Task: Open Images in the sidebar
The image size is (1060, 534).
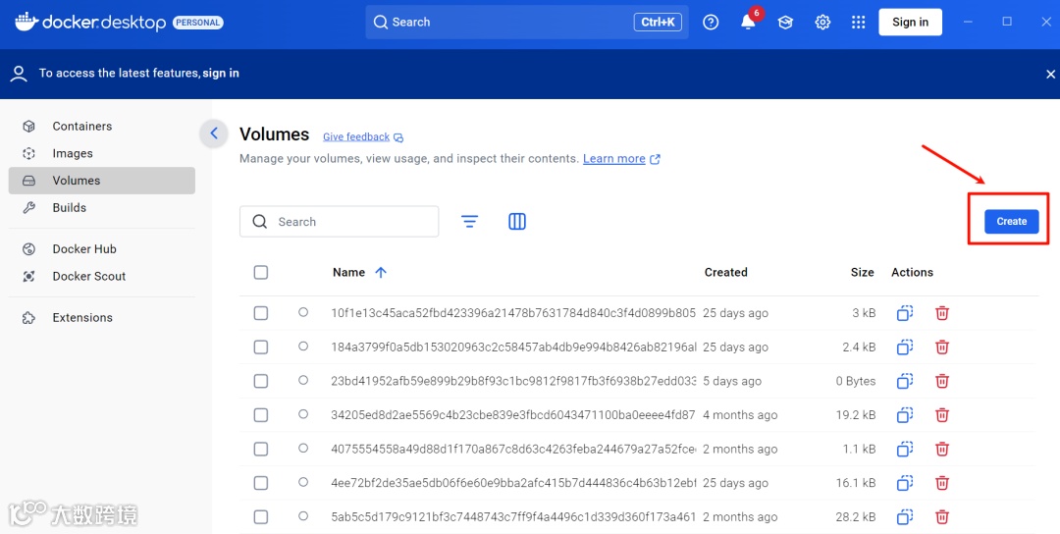Action: pos(101,153)
